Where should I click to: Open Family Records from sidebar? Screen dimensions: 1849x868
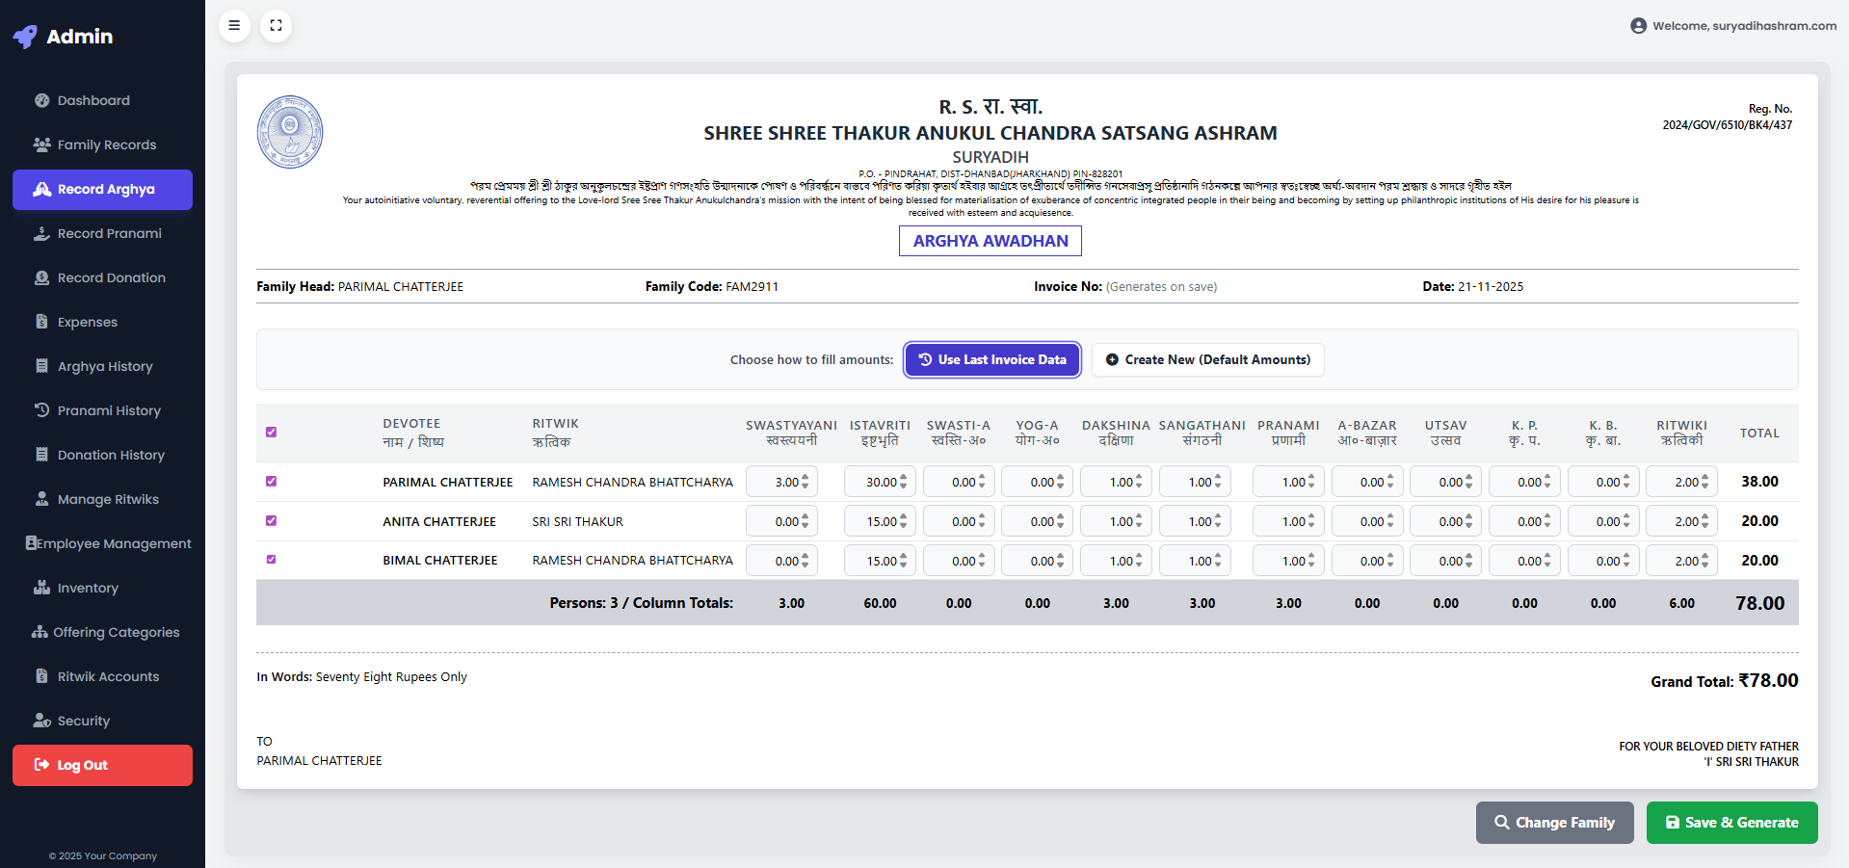[106, 145]
